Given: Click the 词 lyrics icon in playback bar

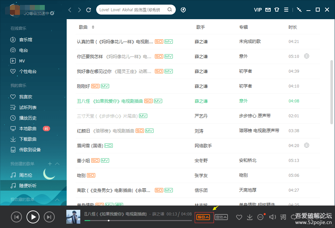Looking at the screenshot, I should [x=283, y=217].
